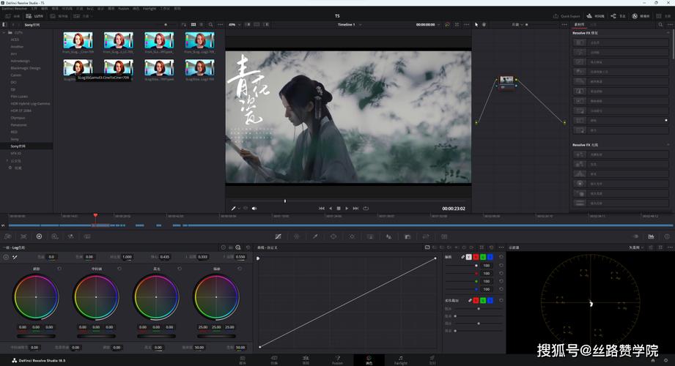
Task: Toggle the Y luminance curve channel
Action: 468,257
